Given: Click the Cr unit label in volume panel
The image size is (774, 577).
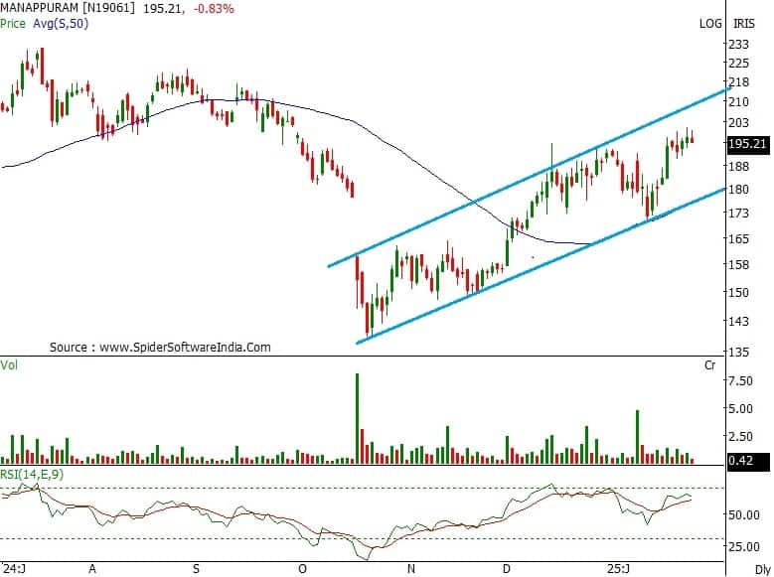Looking at the screenshot, I should (709, 365).
